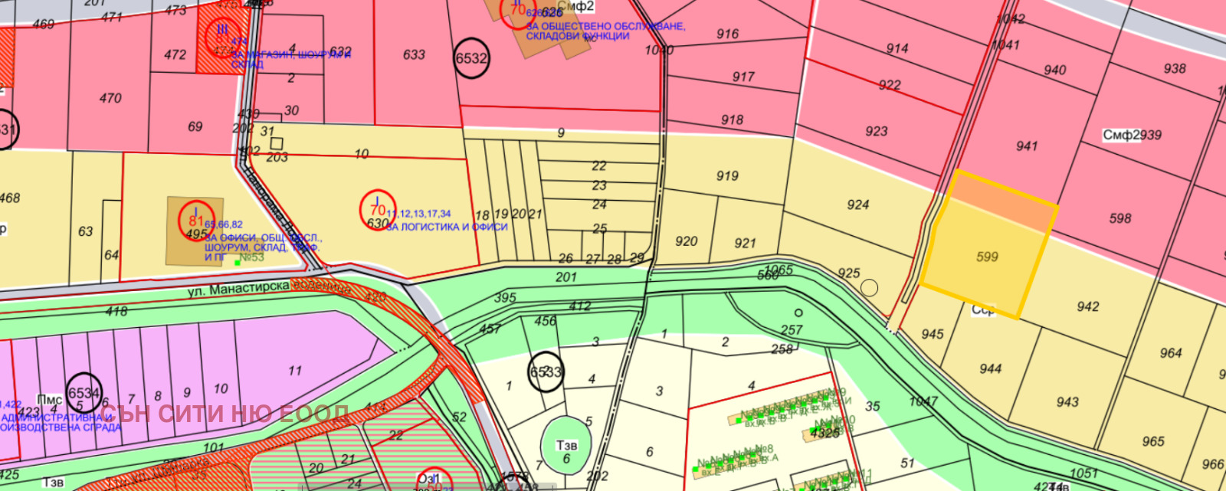Click red circle 81 on building 495
The width and height of the screenshot is (1226, 491).
[196, 219]
